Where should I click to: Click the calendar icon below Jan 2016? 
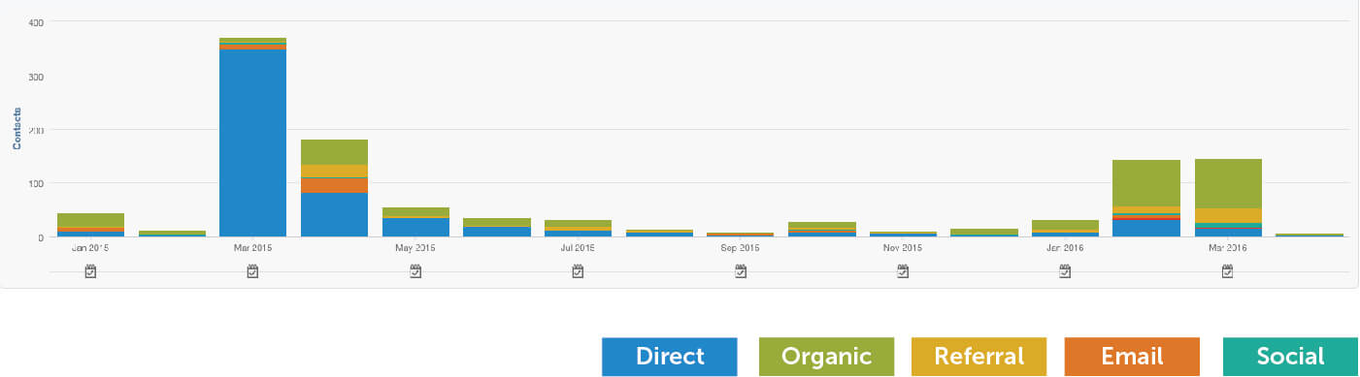tap(1065, 271)
